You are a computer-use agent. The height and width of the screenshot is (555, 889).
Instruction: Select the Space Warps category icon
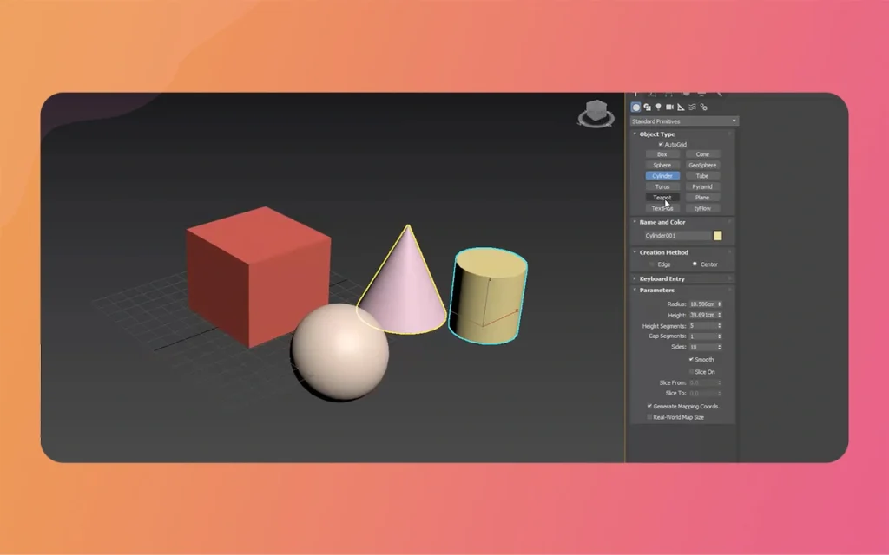pyautogui.click(x=692, y=107)
